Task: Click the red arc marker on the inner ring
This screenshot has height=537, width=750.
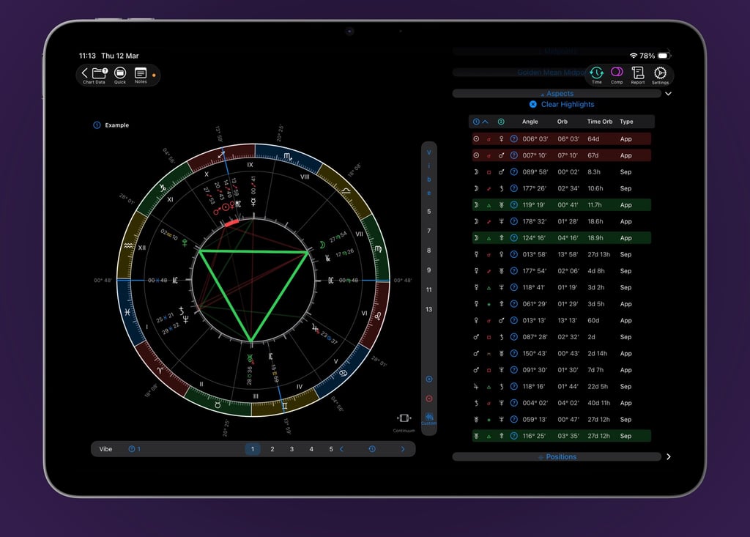Action: pos(231,223)
